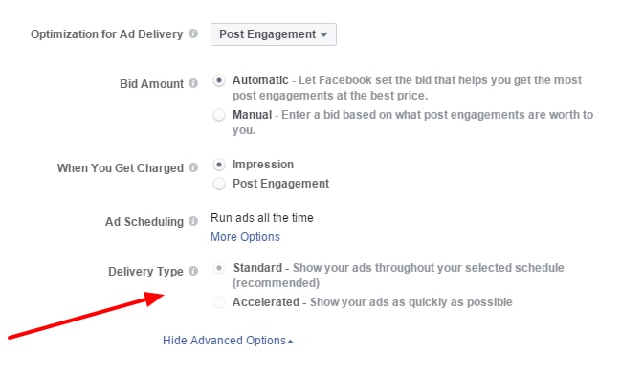Image resolution: width=621 pixels, height=376 pixels.
Task: Choose Post Engagement charge radio button
Action: coord(219,184)
